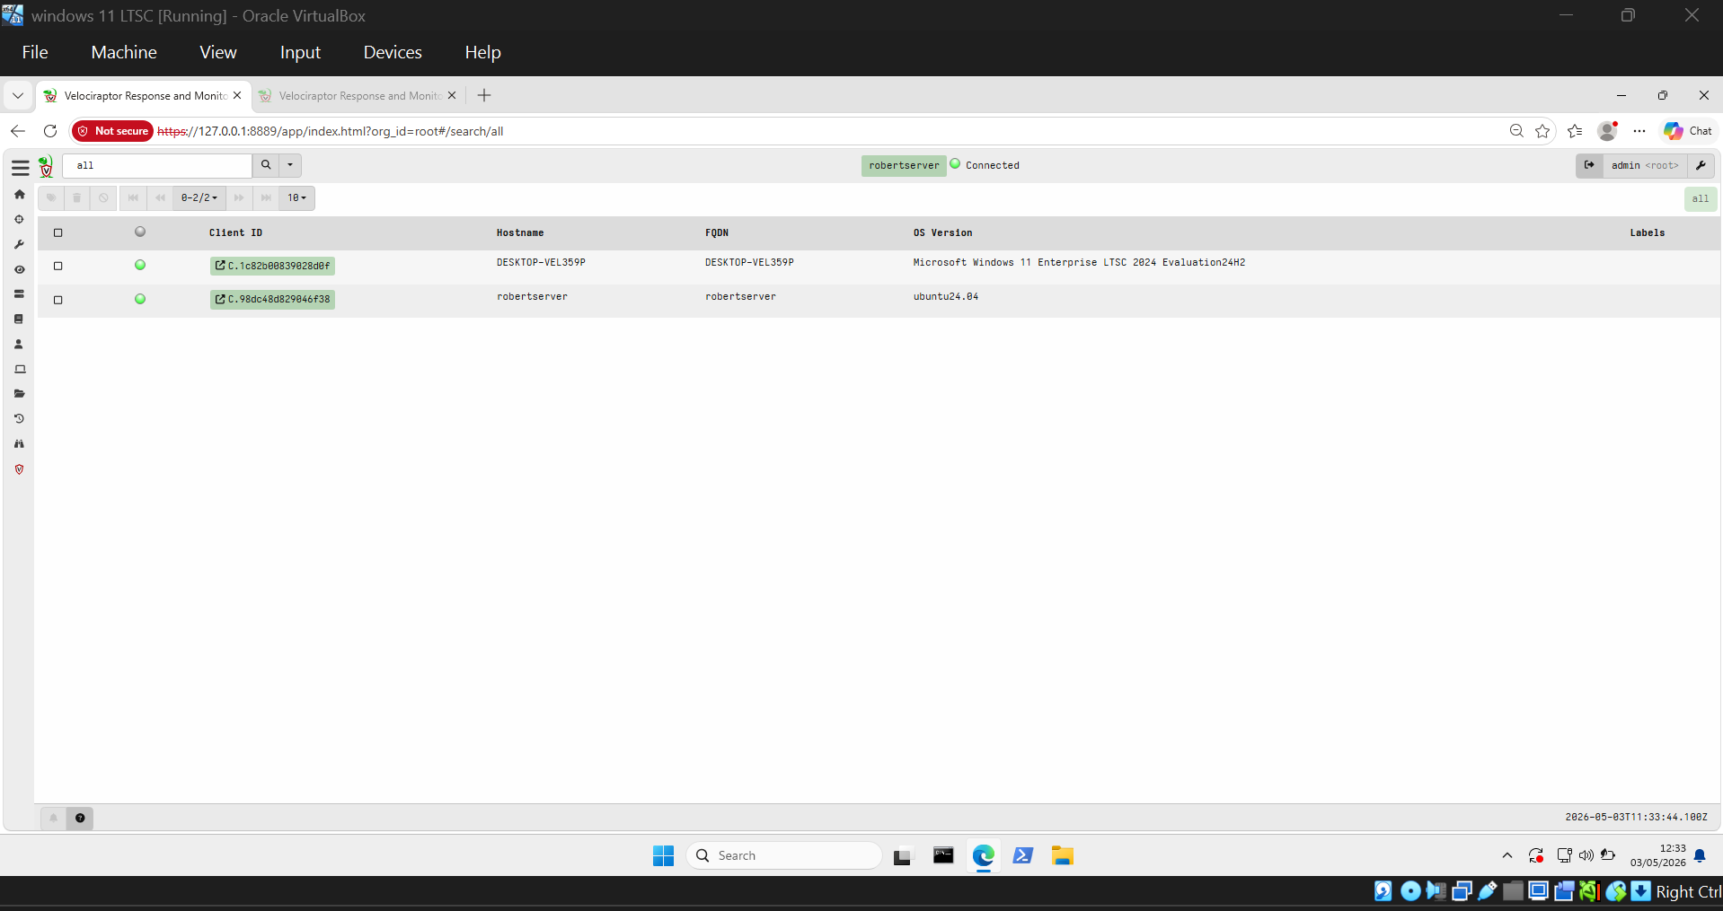Expand the search options dropdown arrow
1723x911 pixels.
(290, 165)
